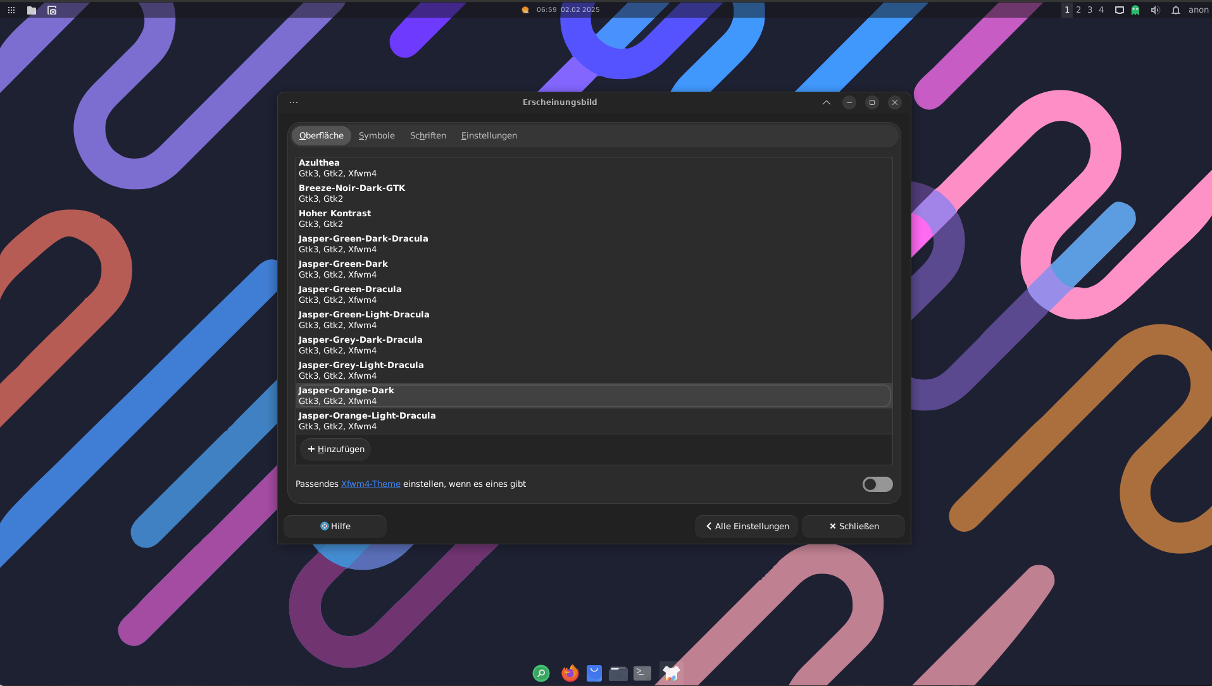Image resolution: width=1212 pixels, height=686 pixels.
Task: Click the green ghost tray icon
Action: [x=1135, y=10]
